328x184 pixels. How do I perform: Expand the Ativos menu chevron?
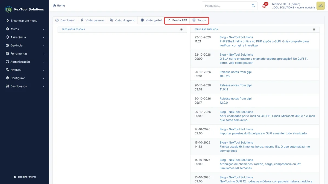pos(43,29)
